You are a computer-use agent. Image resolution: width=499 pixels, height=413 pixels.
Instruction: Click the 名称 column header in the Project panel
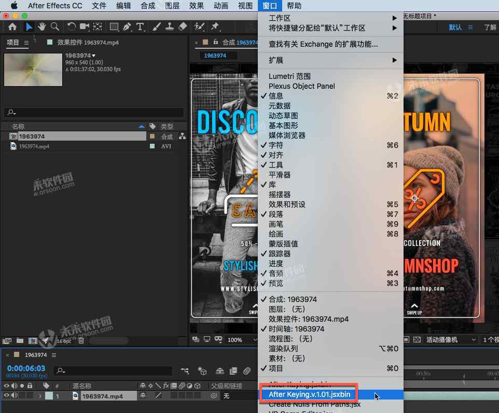coord(18,127)
